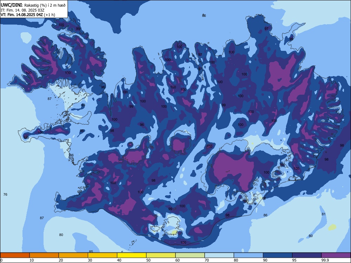Click the 76 humidity value over the sea
Viewport: 351px width, 263px height.
point(5,194)
